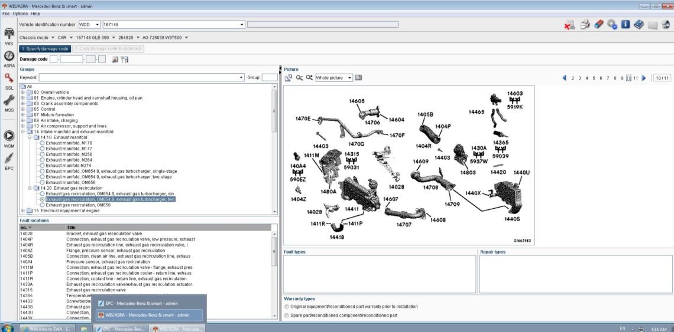Select step 1. Specify damage code
The image size is (674, 332).
point(45,49)
